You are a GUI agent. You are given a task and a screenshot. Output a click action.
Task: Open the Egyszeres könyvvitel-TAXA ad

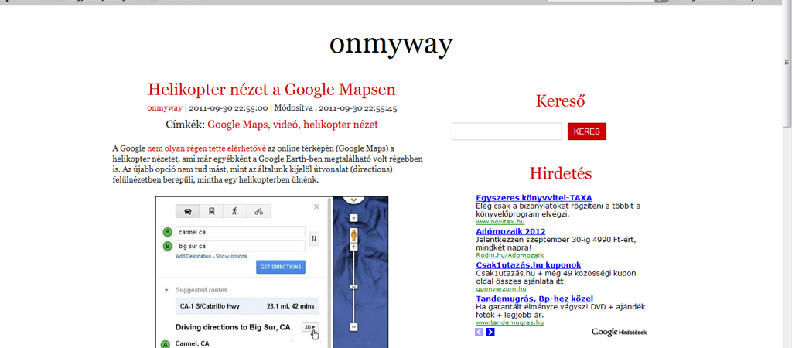pos(534,197)
